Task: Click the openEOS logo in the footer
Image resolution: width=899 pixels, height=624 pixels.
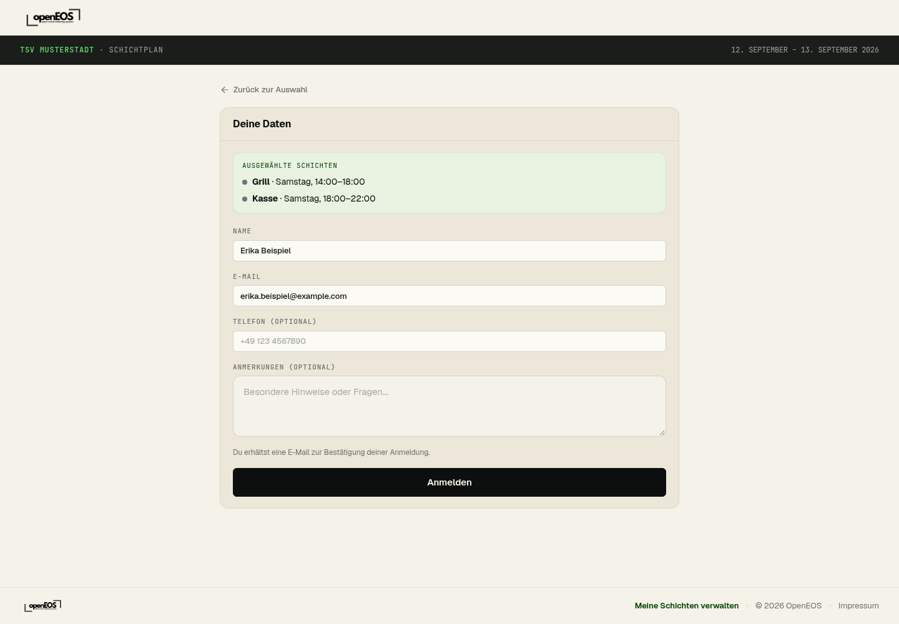Action: pos(42,605)
